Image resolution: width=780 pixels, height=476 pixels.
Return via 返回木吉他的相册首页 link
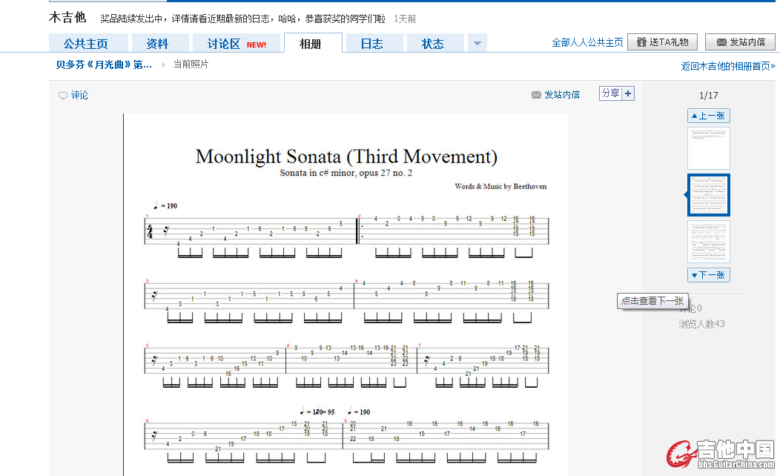728,66
